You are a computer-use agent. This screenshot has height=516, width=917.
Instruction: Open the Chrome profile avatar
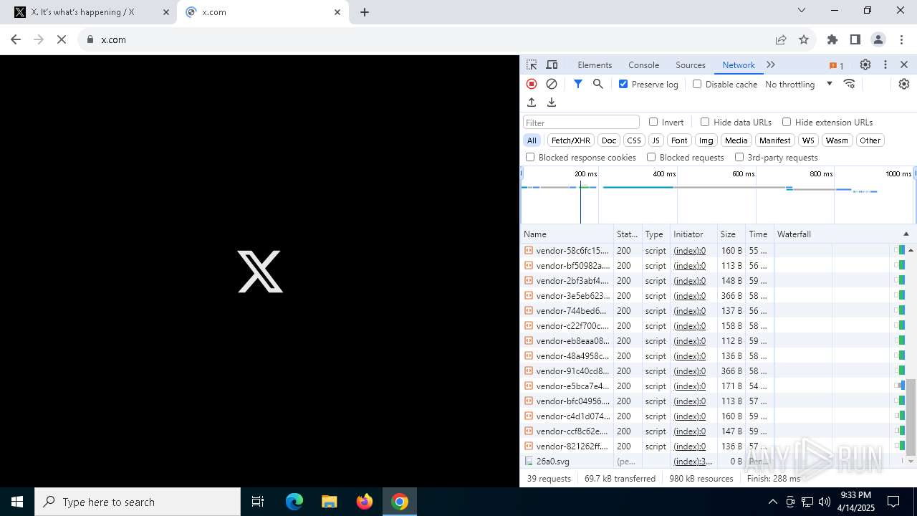click(x=878, y=39)
